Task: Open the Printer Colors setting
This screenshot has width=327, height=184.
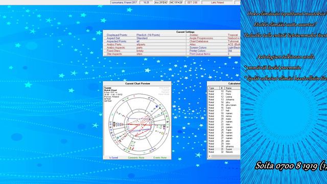Action: [x=198, y=51]
